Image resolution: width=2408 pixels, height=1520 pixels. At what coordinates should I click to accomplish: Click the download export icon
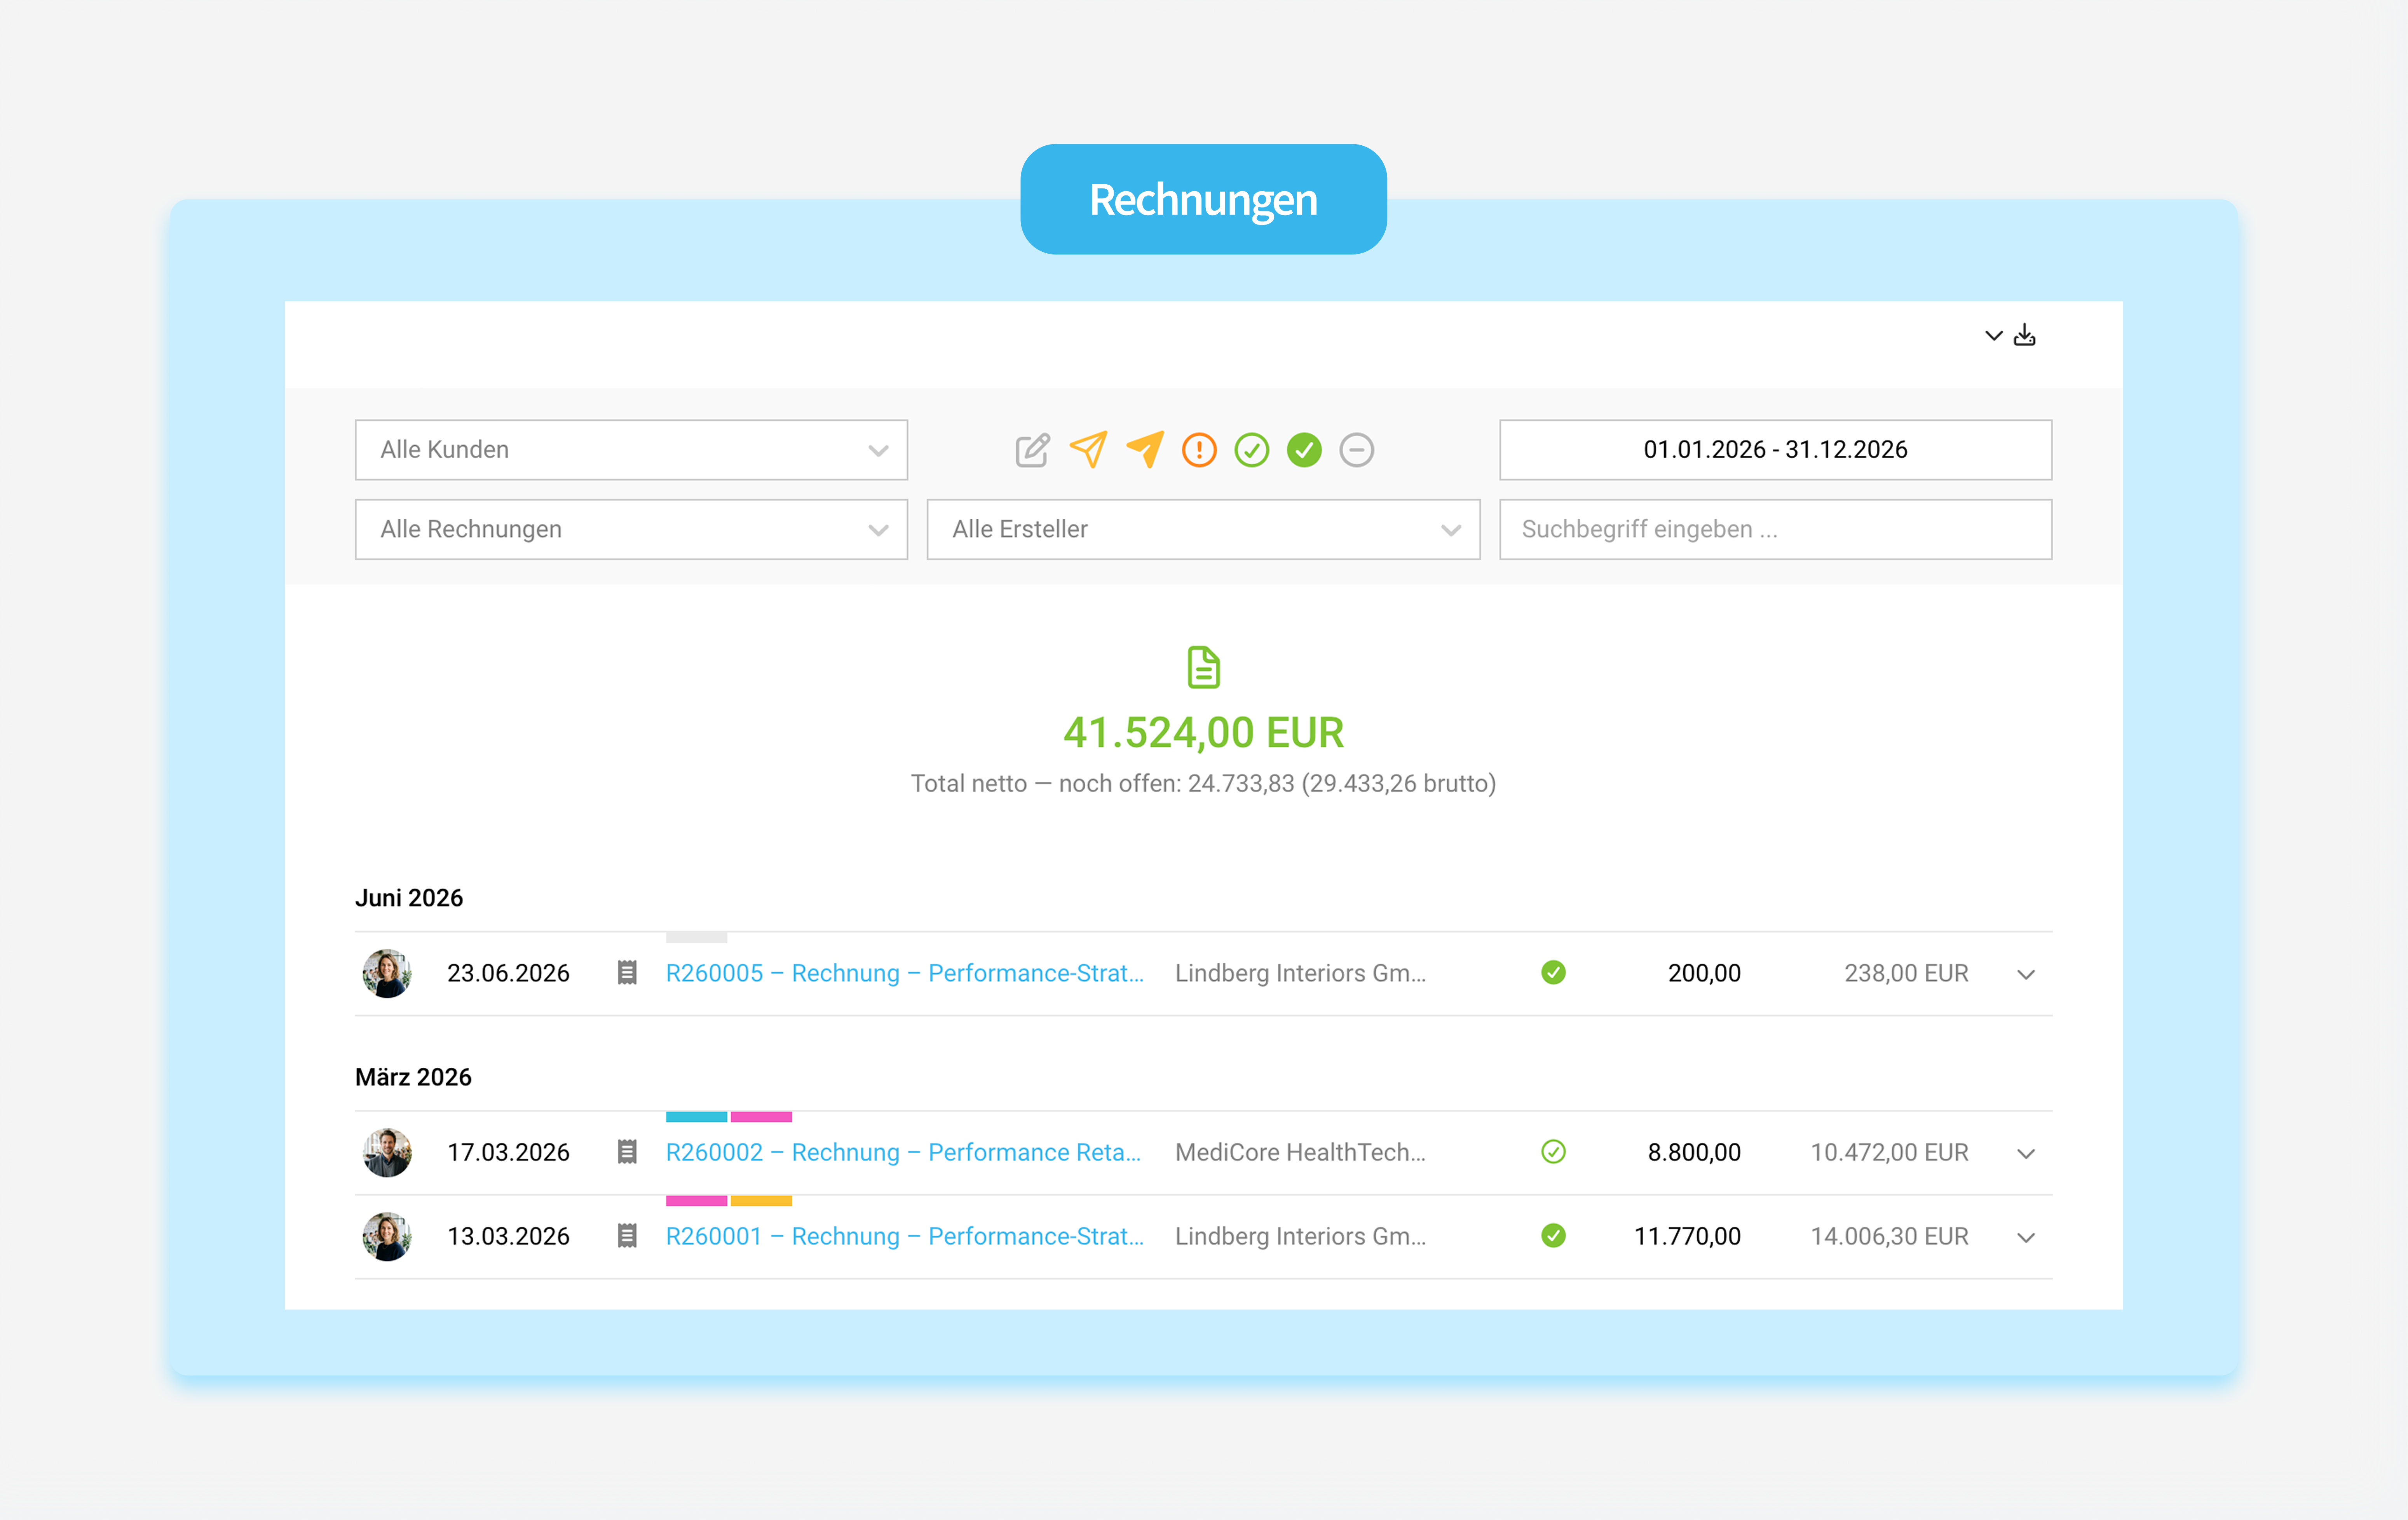coord(2025,335)
